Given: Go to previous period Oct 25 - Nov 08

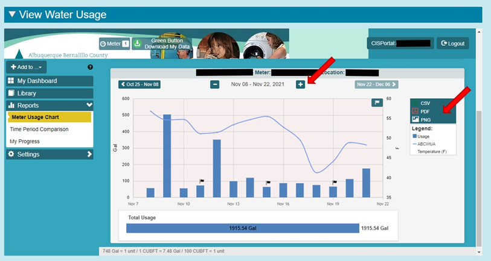Looking at the screenshot, I should click(x=140, y=84).
